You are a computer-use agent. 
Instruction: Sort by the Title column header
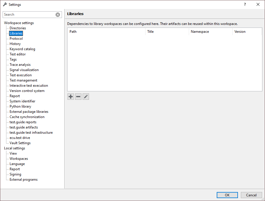coord(167,32)
